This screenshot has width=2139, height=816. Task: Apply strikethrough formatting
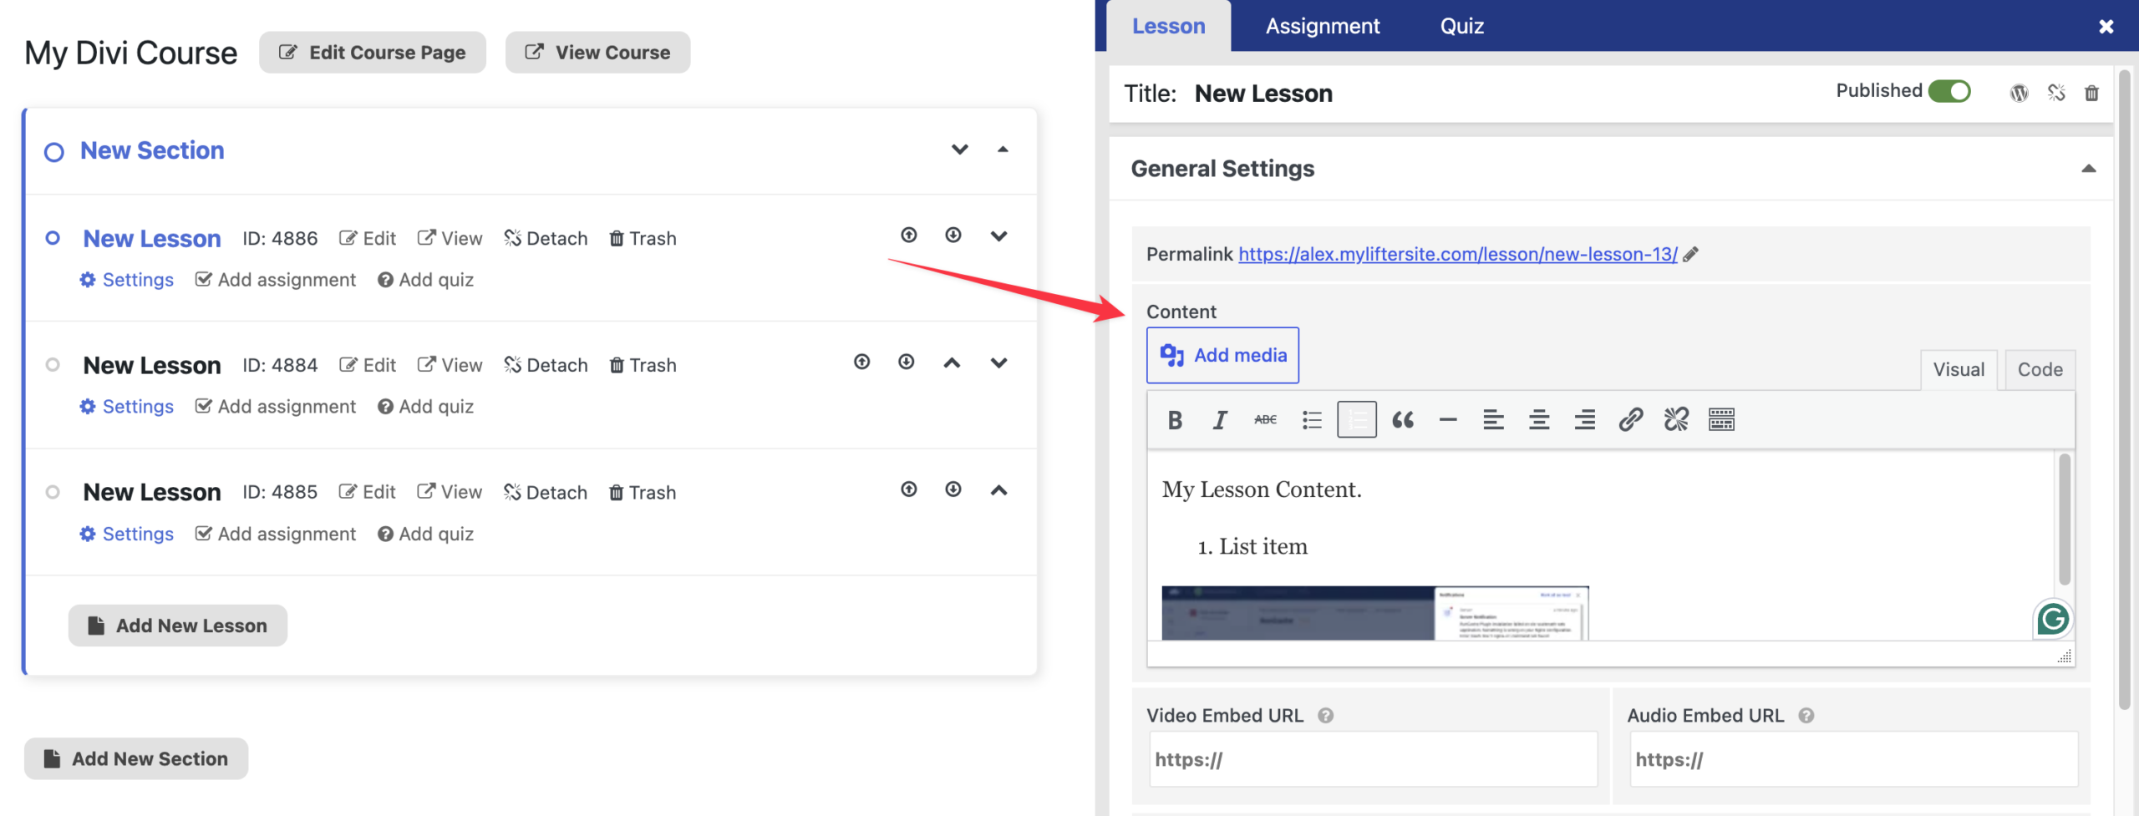pyautogui.click(x=1265, y=419)
